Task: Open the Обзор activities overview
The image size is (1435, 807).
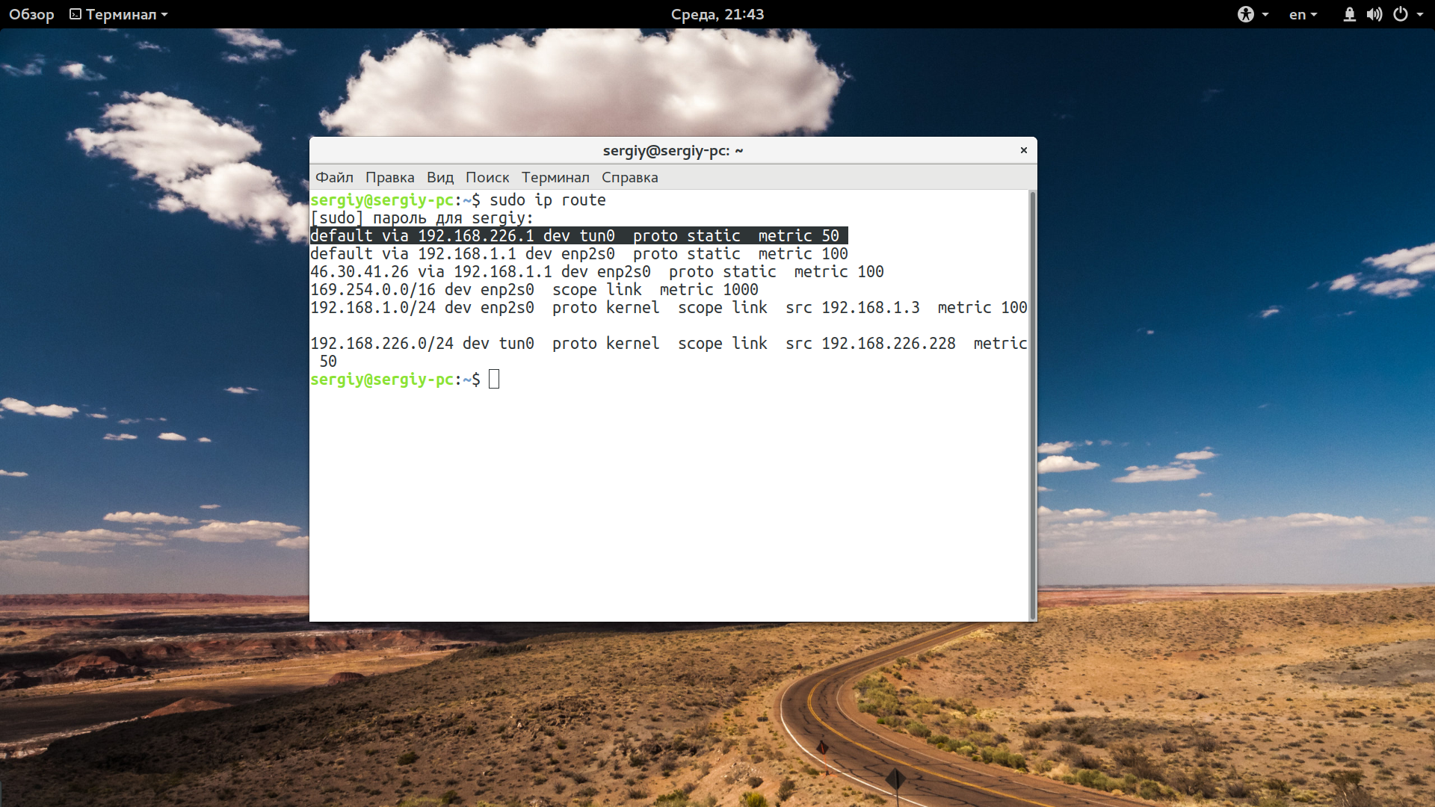Action: (31, 13)
